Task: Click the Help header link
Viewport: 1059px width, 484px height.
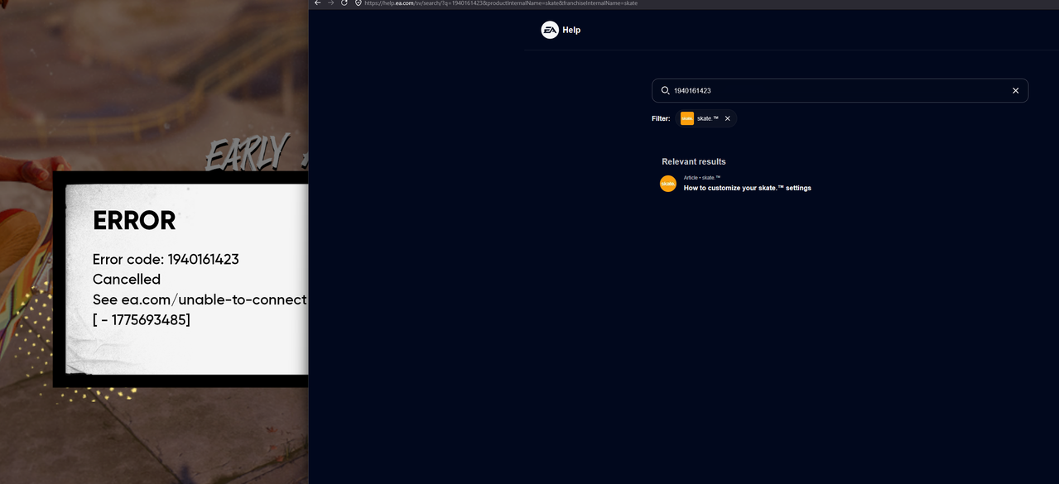Action: 571,30
